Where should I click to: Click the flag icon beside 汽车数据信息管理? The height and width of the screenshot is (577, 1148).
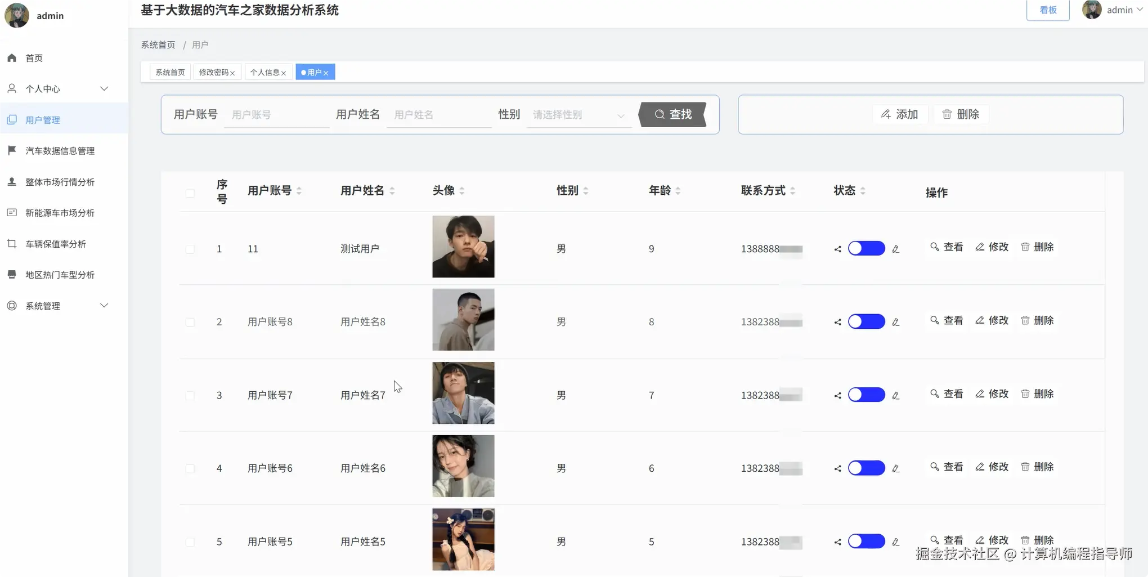click(x=12, y=150)
